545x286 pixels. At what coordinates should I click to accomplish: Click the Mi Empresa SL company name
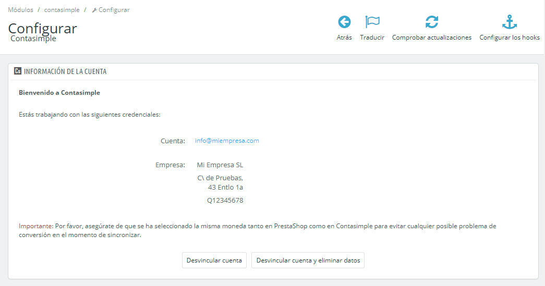click(x=220, y=165)
